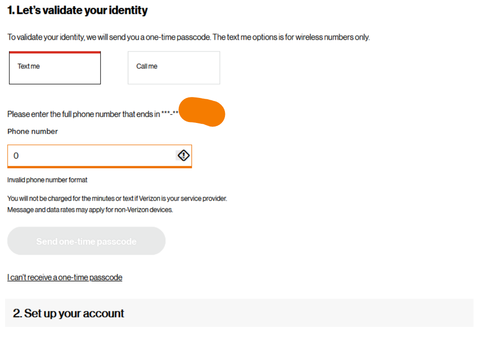Image resolution: width=483 pixels, height=346 pixels.
Task: Expand the Set up your account section
Action: click(x=239, y=313)
